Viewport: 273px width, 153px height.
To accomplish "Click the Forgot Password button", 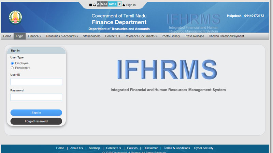I will (x=36, y=121).
